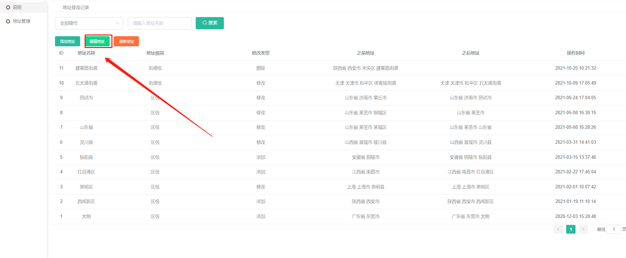This screenshot has width=626, height=258.
Task: Click 陕西省 西安市 西咸新区 cell
Action: point(471,202)
